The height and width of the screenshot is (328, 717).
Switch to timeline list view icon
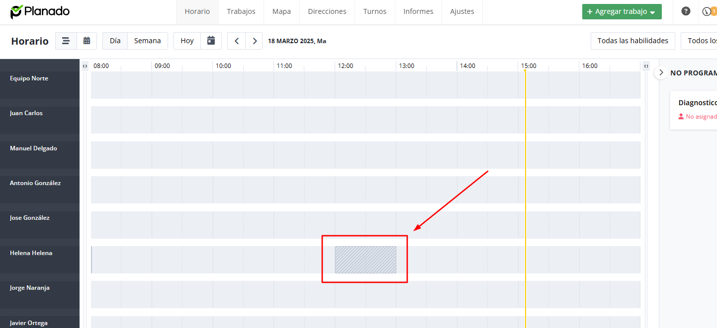coord(66,41)
